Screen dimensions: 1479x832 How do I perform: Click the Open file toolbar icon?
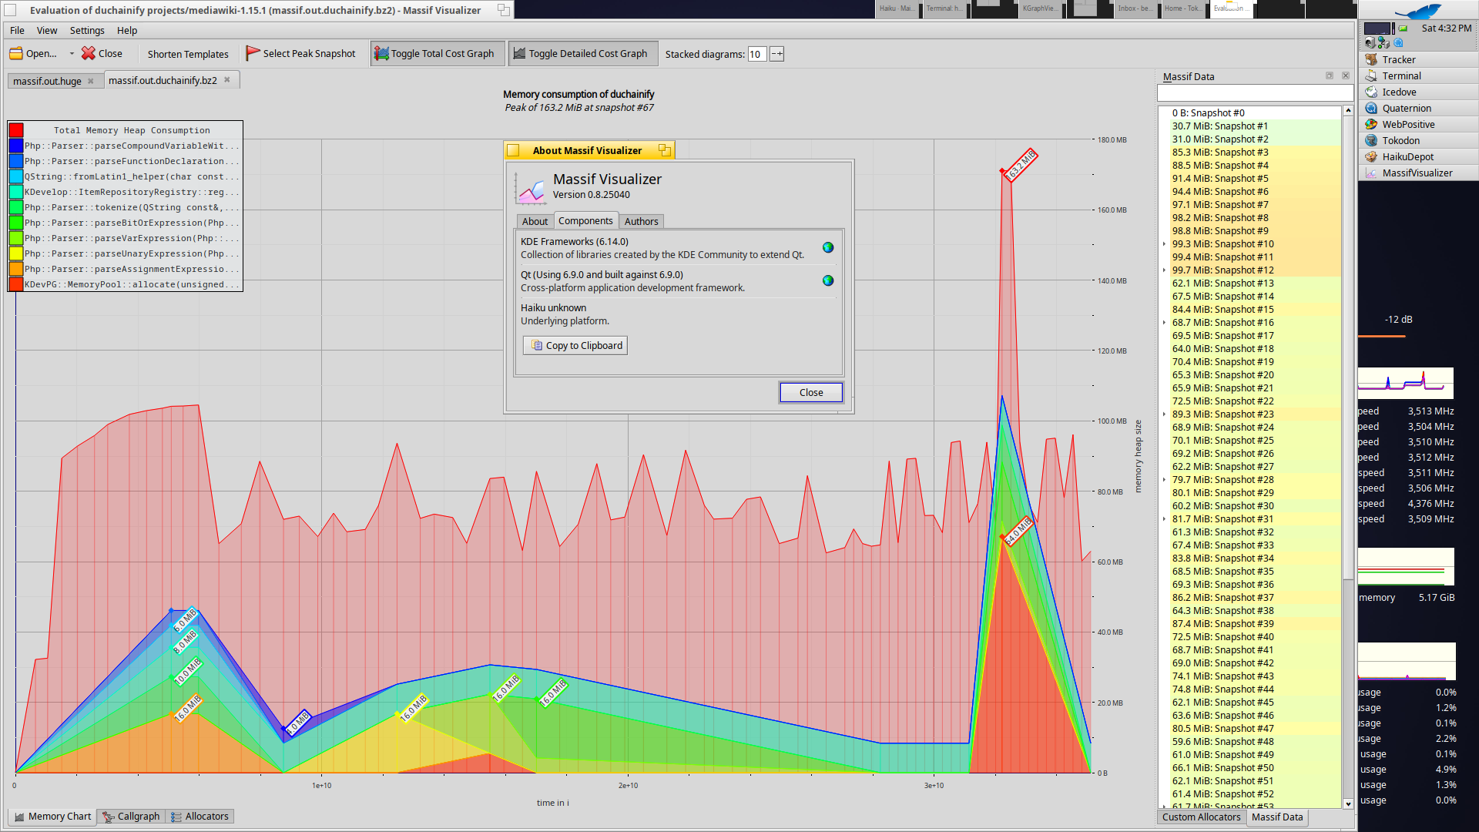click(x=16, y=54)
